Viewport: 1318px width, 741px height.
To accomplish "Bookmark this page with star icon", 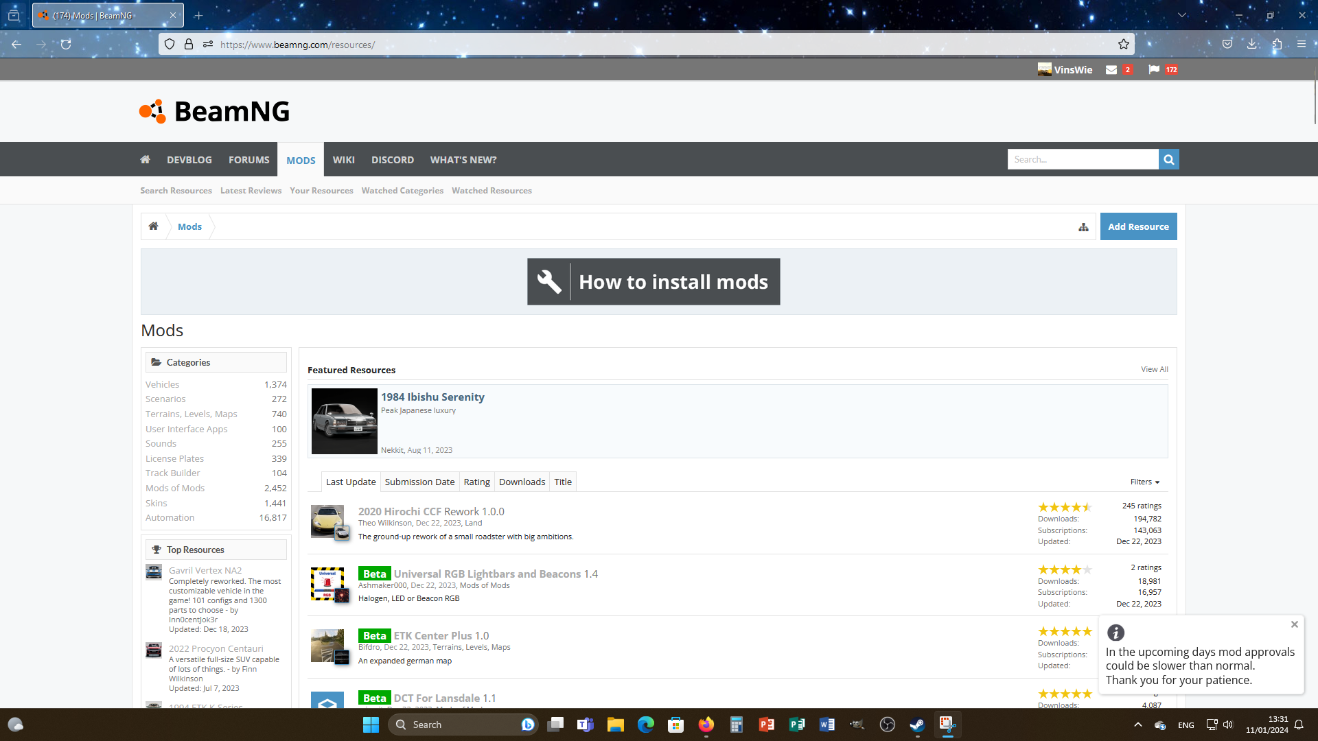I will (1123, 44).
